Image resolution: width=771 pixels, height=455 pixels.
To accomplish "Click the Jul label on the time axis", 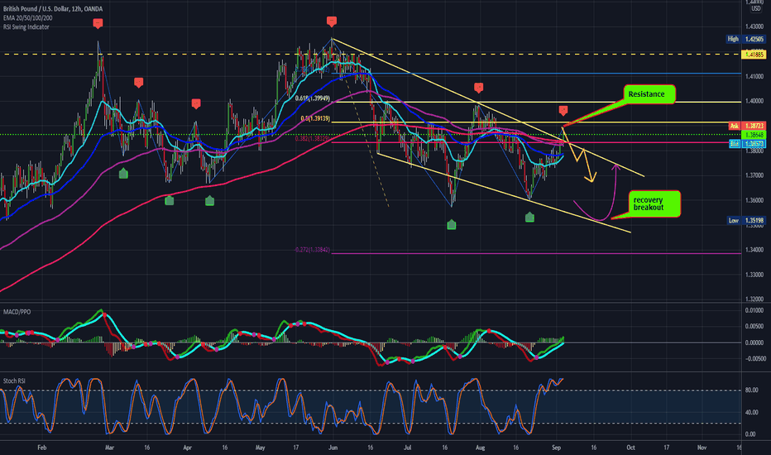I will pyautogui.click(x=407, y=448).
